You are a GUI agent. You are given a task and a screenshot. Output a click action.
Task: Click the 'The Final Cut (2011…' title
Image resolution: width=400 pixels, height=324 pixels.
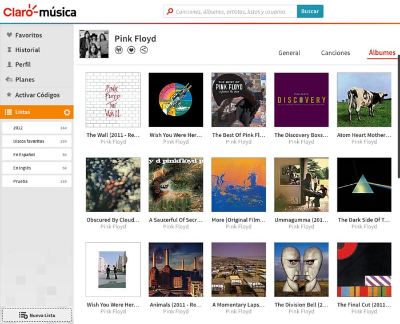coord(364,305)
